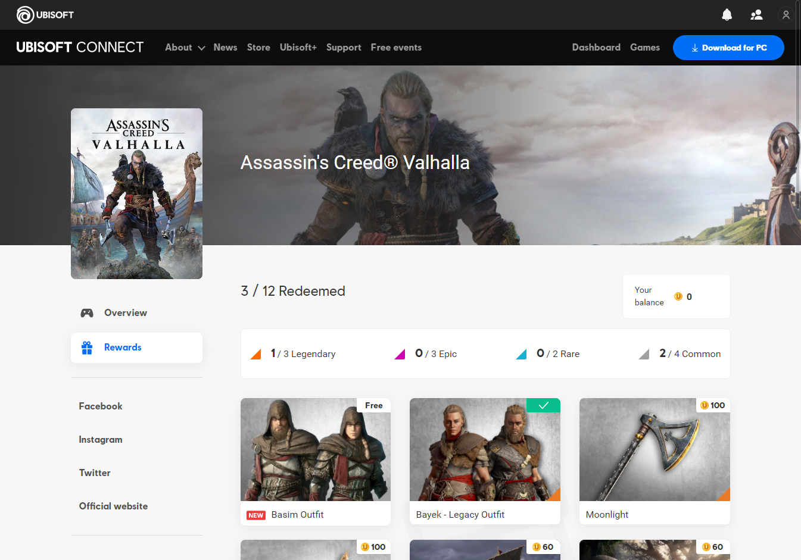Click the green redeemed checkmark on Bayek
The width and height of the screenshot is (801, 560).
point(543,405)
